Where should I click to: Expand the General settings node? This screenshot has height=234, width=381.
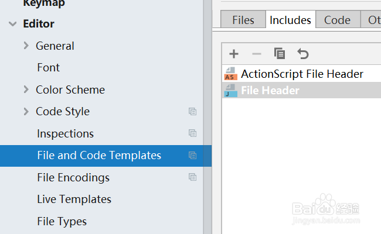tap(26, 46)
